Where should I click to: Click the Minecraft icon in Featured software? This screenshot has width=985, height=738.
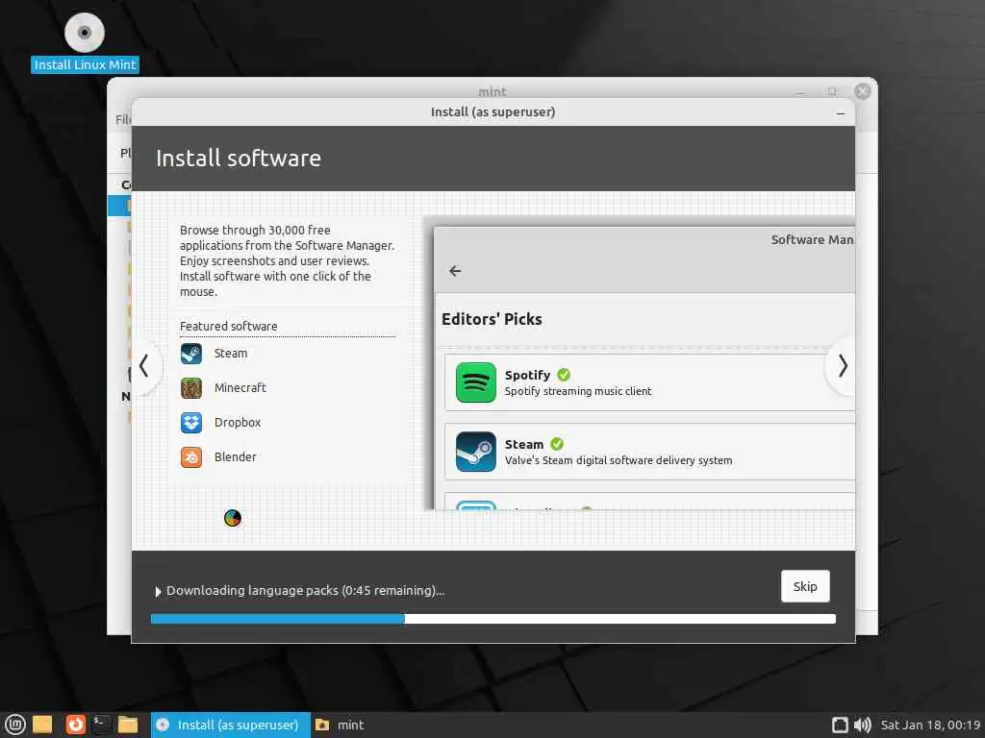click(191, 388)
